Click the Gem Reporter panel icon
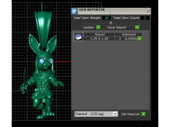The height and width of the screenshot is (127, 170). (x=74, y=11)
